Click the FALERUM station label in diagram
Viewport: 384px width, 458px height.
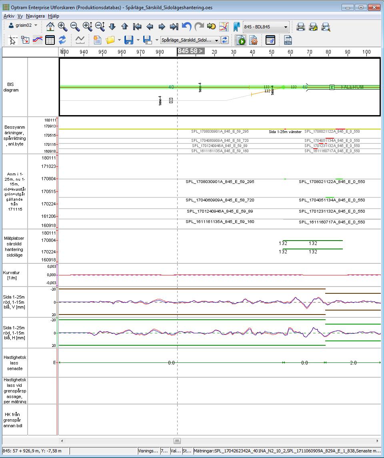pyautogui.click(x=352, y=87)
